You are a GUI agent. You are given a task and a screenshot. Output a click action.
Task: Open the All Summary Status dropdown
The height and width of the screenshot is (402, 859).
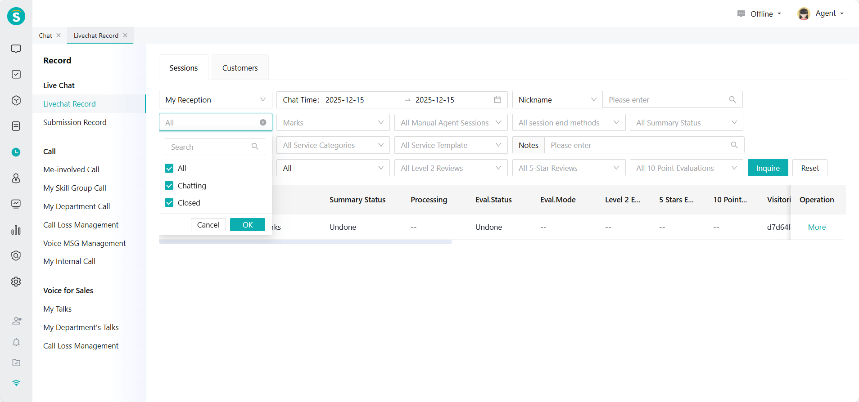pyautogui.click(x=686, y=123)
